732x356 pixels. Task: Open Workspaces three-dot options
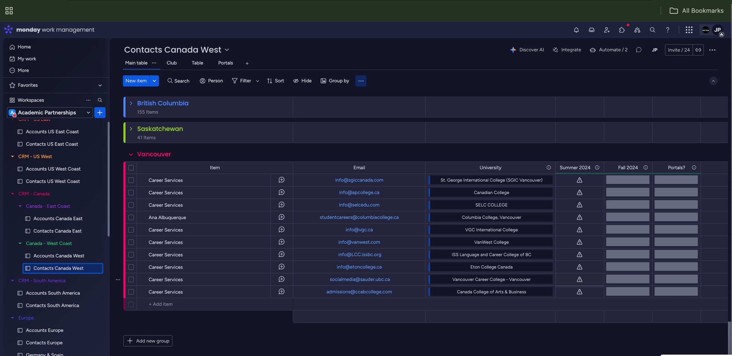(88, 100)
